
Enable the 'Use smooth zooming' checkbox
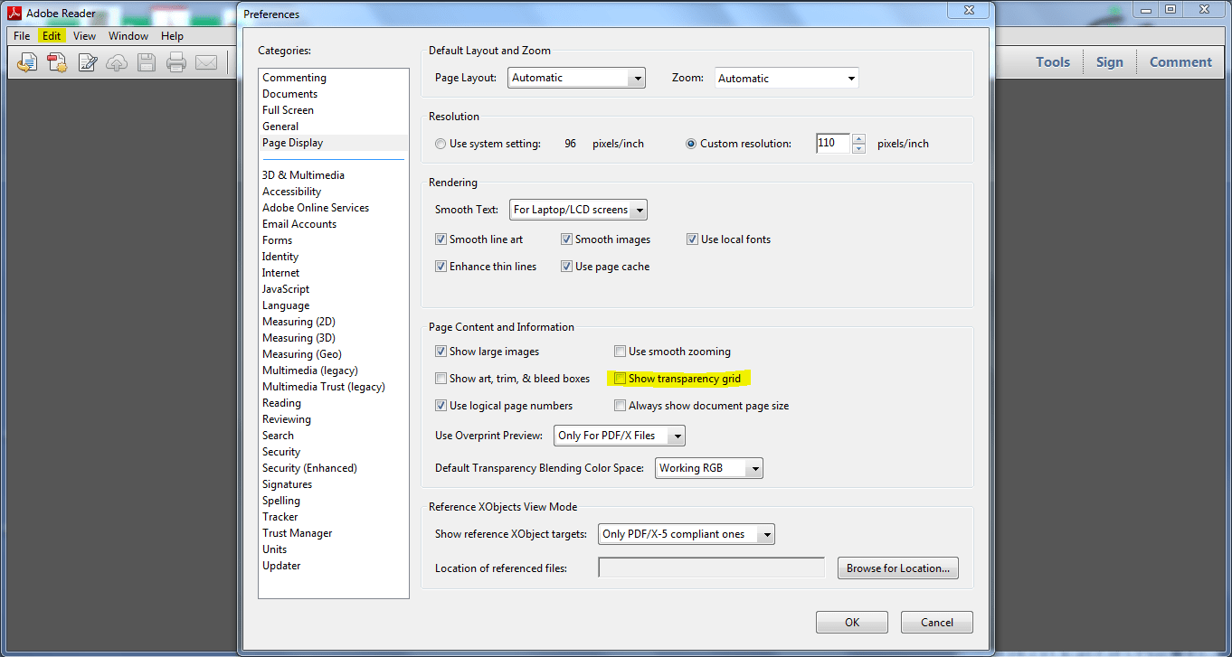[621, 352]
